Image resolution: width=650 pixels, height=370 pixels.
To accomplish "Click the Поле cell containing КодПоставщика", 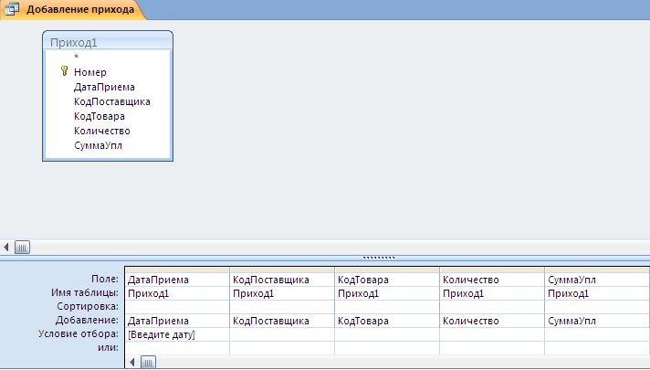I will coord(282,280).
